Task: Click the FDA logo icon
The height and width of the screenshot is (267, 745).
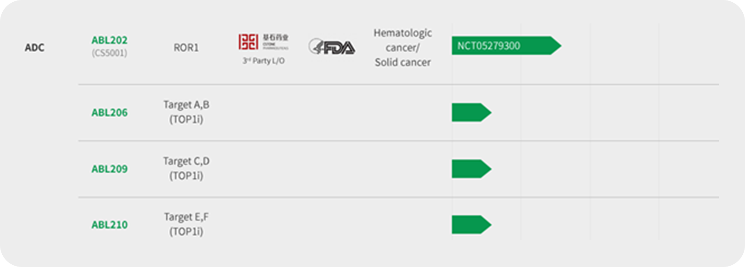Action: point(331,46)
